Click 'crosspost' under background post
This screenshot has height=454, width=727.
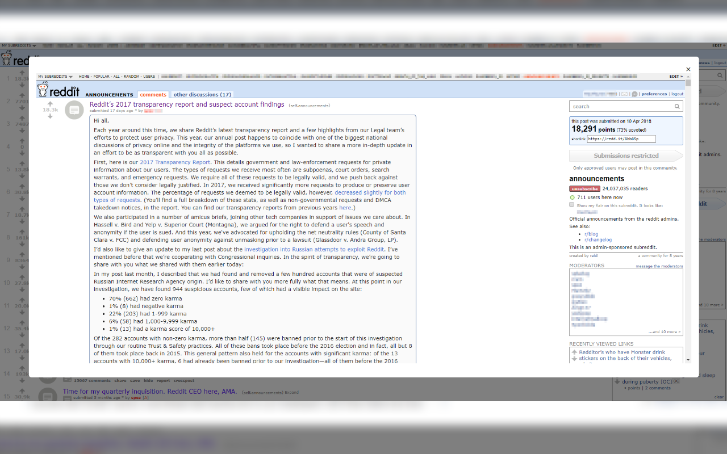pyautogui.click(x=184, y=381)
